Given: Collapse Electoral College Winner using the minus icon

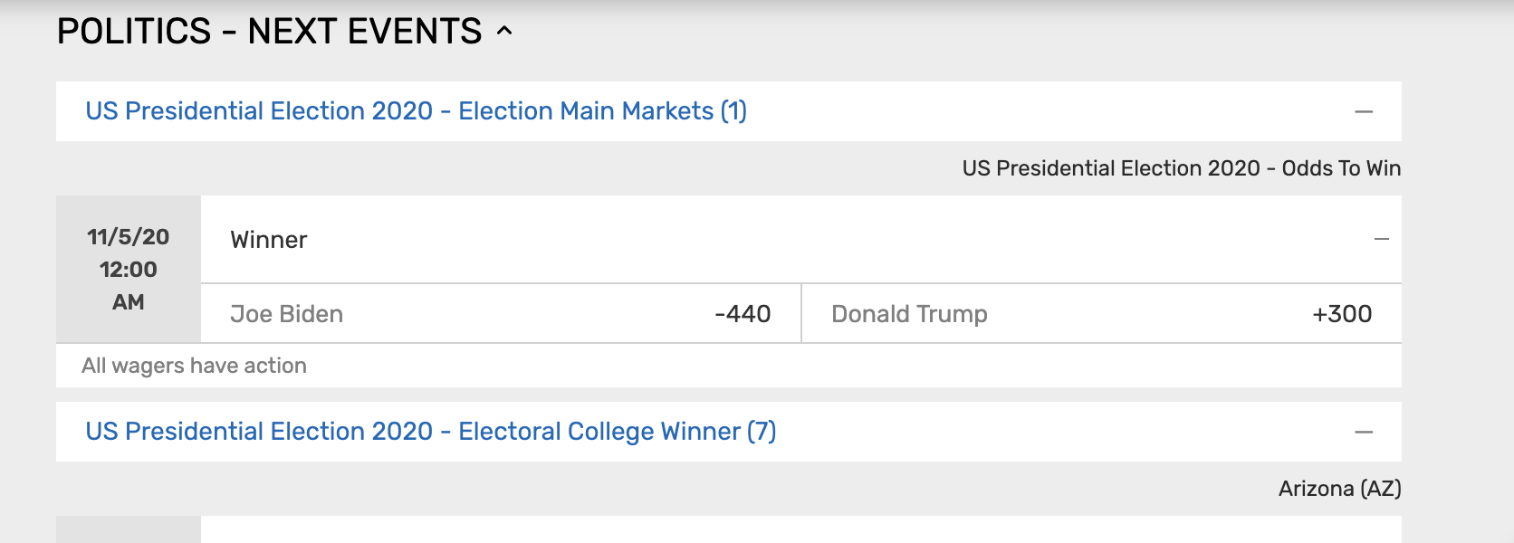Looking at the screenshot, I should point(1364,432).
